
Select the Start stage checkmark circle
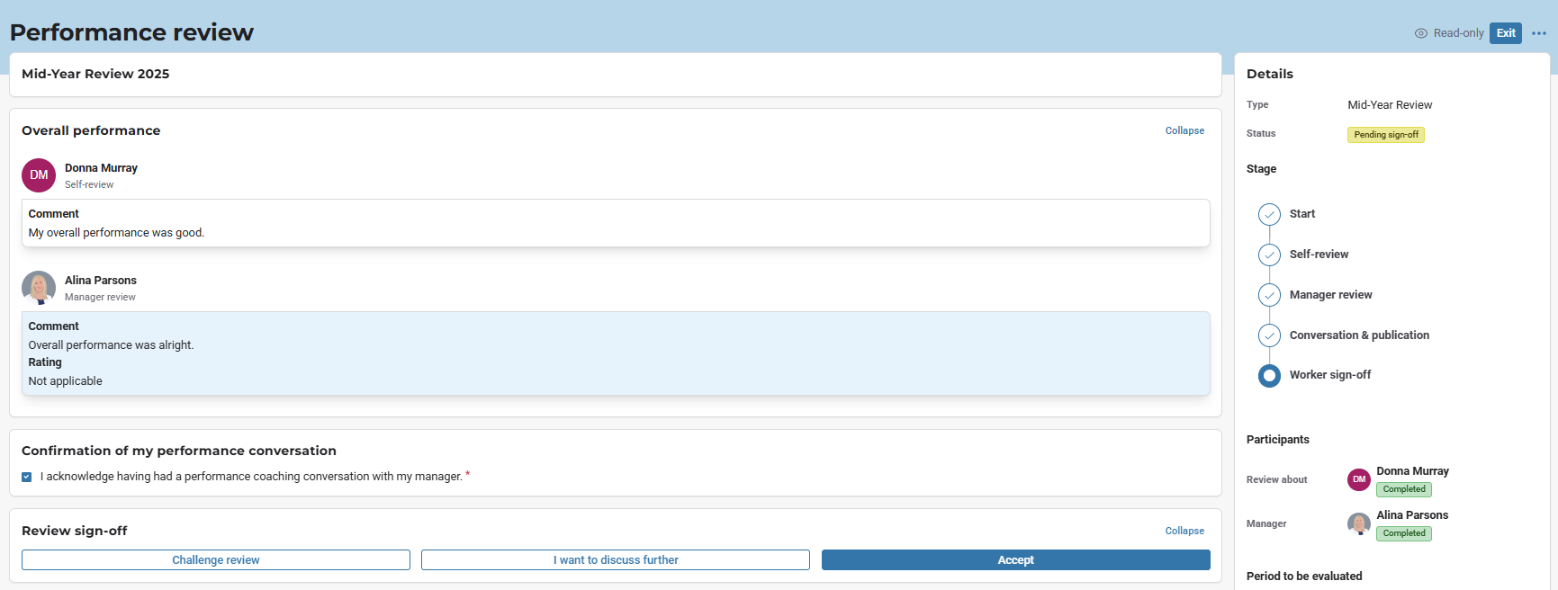click(1269, 214)
